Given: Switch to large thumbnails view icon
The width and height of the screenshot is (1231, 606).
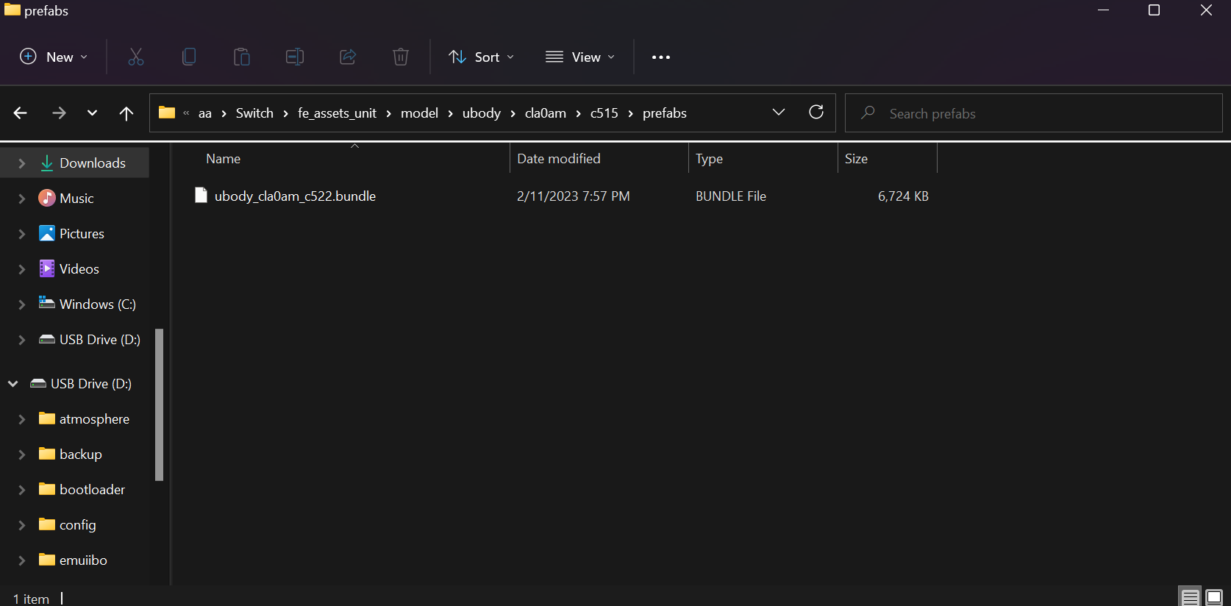Looking at the screenshot, I should (x=1214, y=597).
